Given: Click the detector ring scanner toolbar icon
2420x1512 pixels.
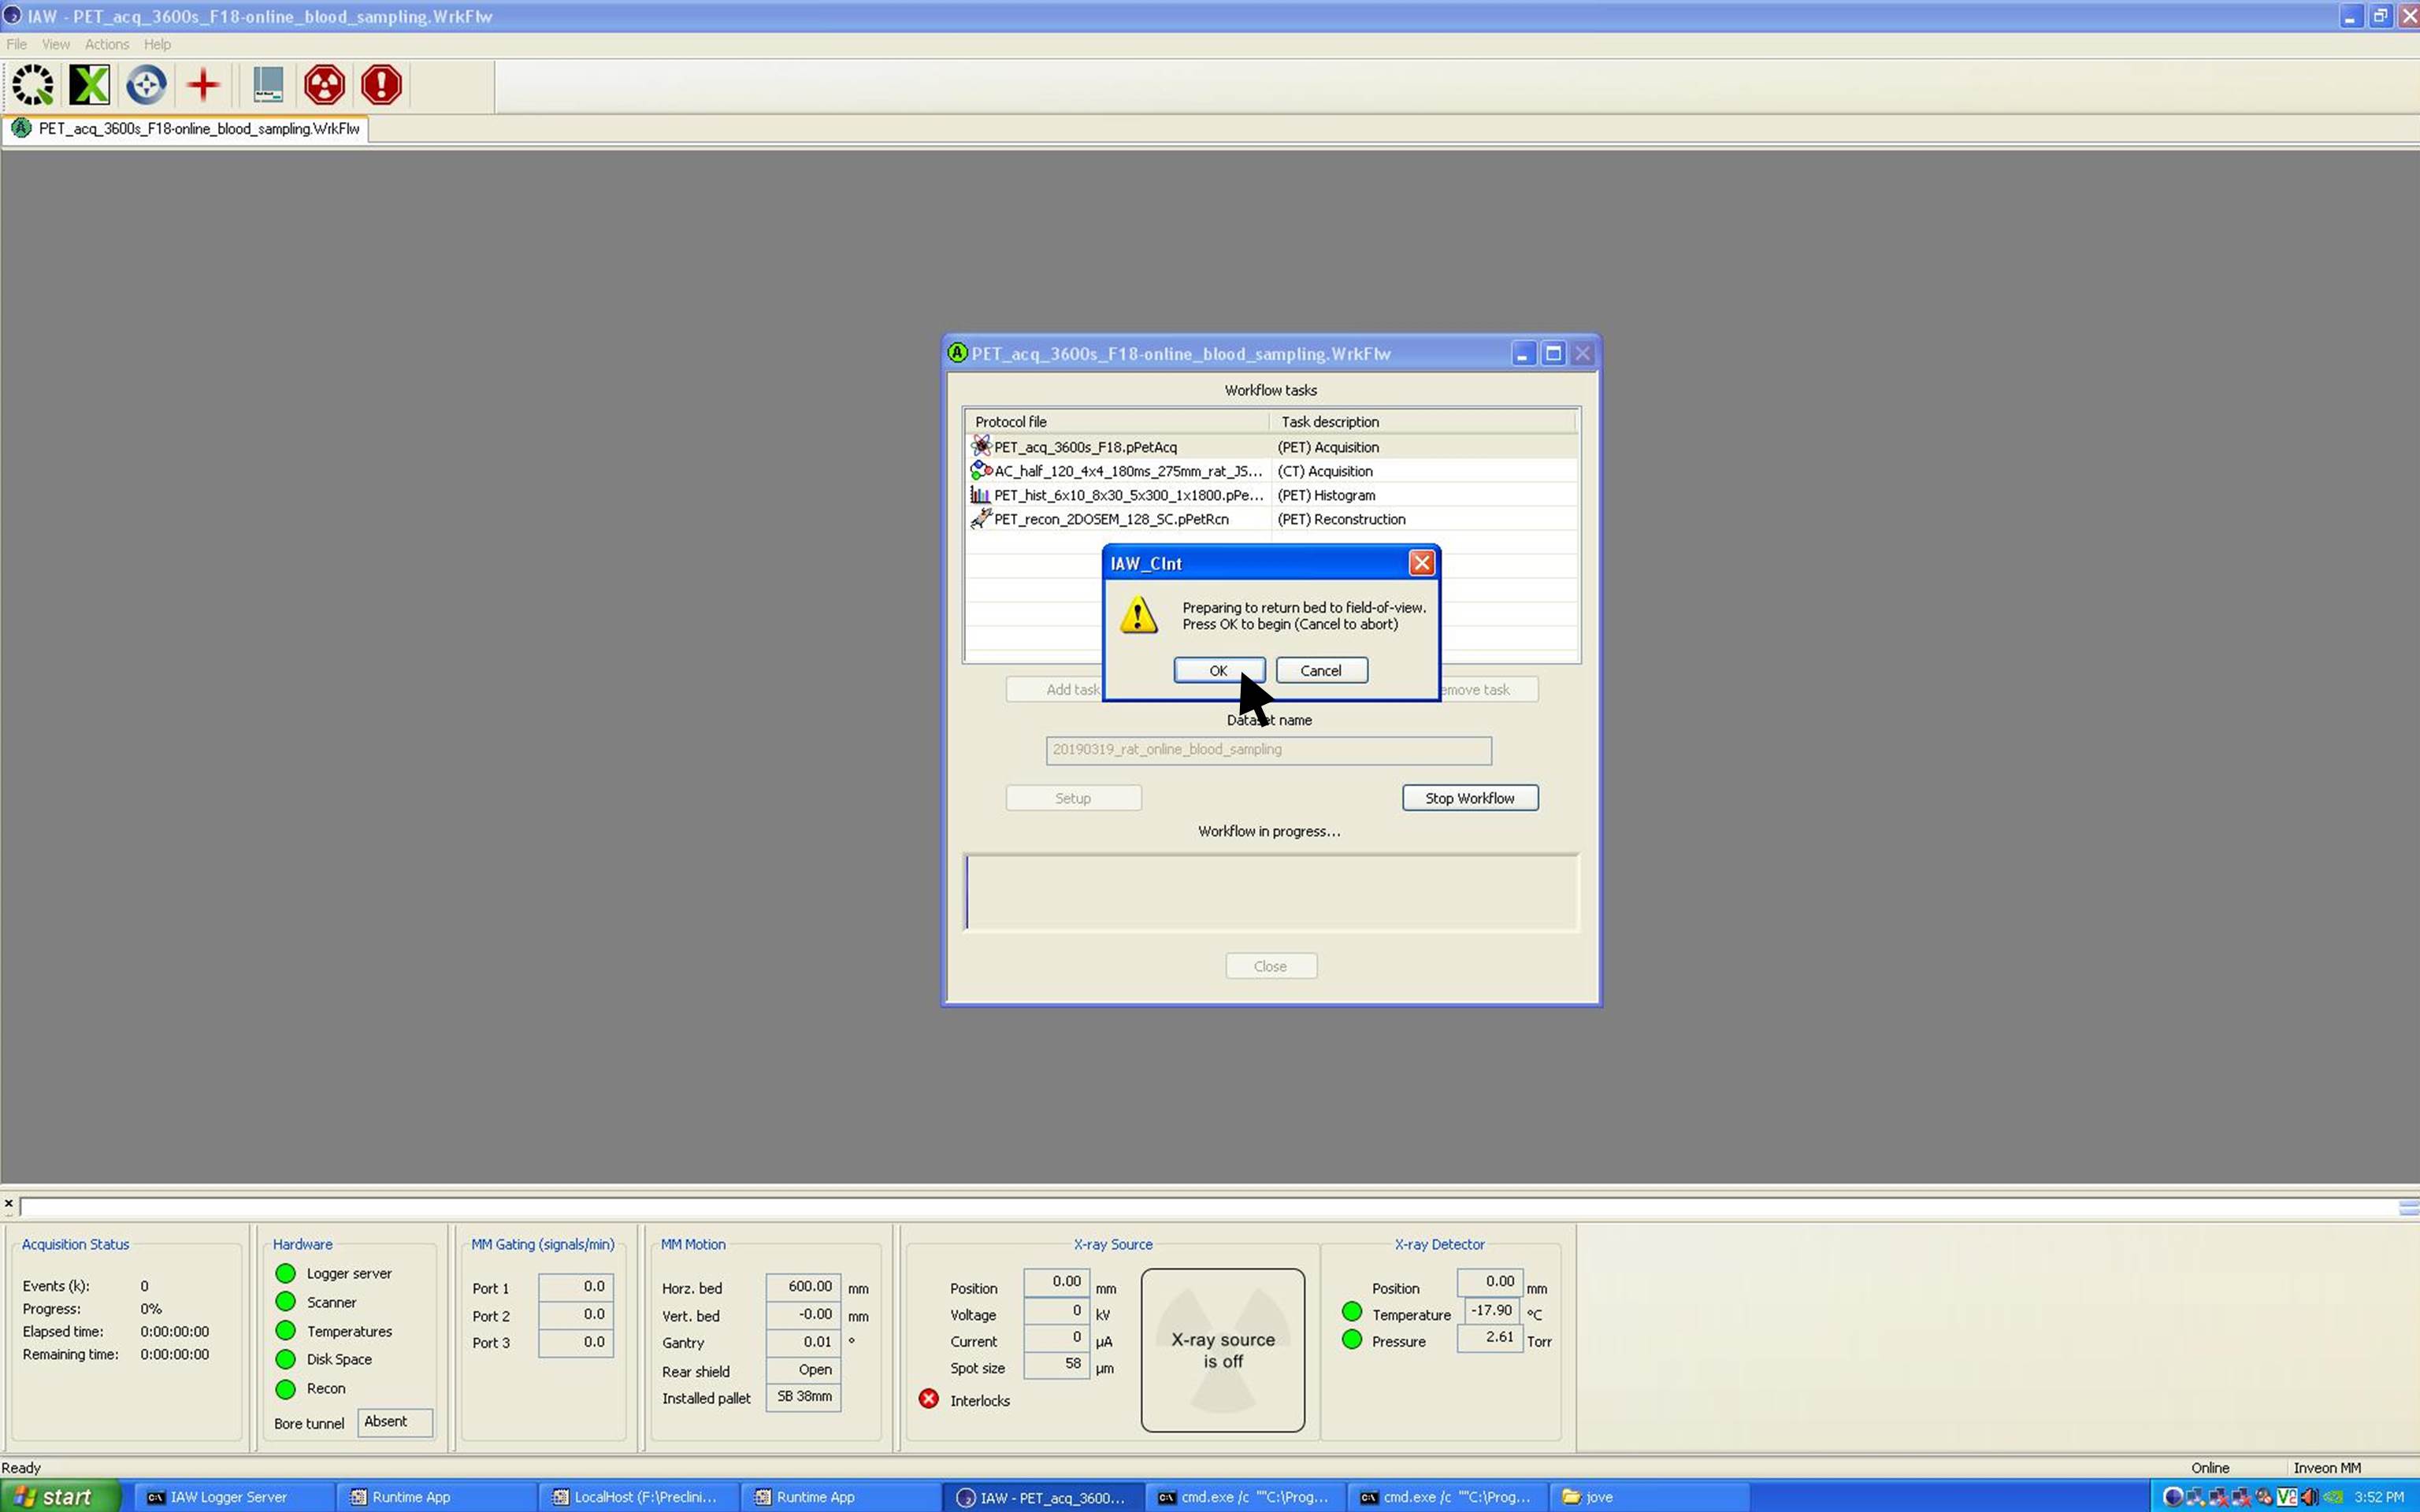Looking at the screenshot, I should [33, 85].
